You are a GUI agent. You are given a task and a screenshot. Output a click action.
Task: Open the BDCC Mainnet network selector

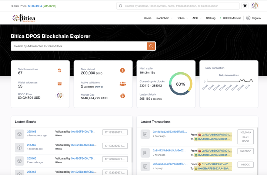(x=231, y=18)
